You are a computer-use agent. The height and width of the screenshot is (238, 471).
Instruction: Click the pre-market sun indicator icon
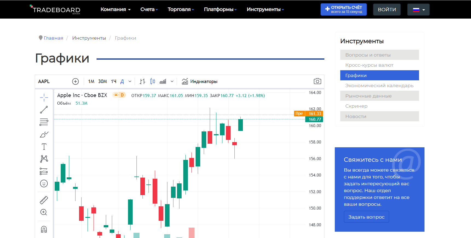click(x=116, y=95)
